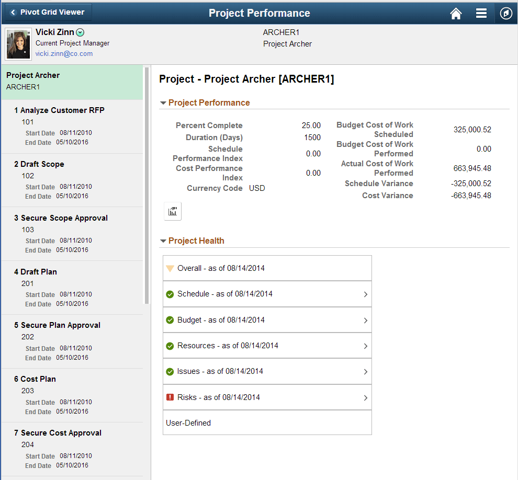Click the chart icon under Project Performance
The image size is (518, 480).
pos(173,211)
